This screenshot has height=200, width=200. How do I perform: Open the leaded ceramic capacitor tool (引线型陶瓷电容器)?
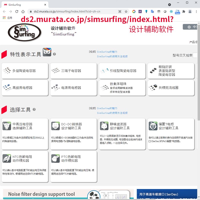[x=122, y=71]
